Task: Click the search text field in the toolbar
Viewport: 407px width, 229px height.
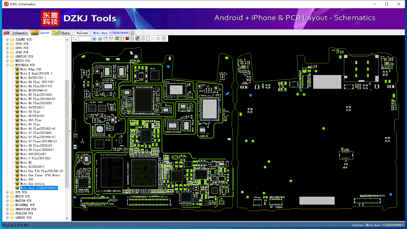Action: click(85, 39)
